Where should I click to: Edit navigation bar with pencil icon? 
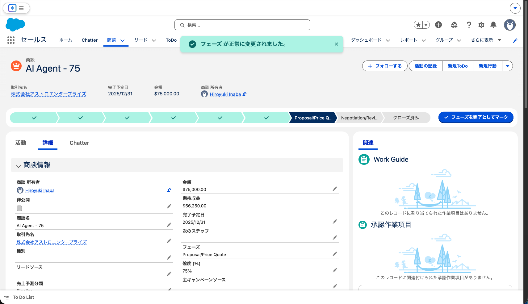515,40
